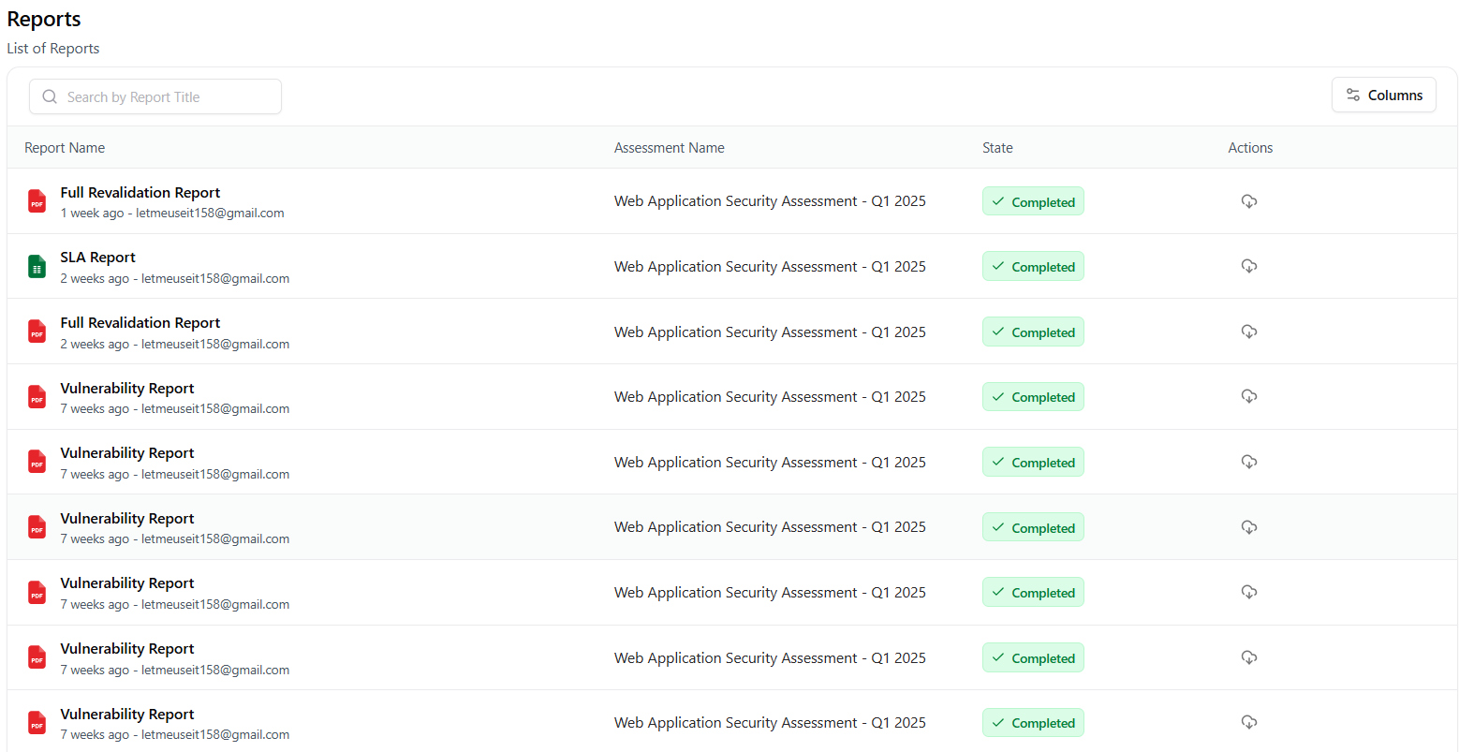Click the Actions column header
This screenshot has width=1459, height=752.
click(1250, 148)
